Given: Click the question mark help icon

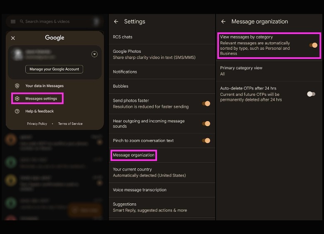Looking at the screenshot, I should pyautogui.click(x=17, y=111).
